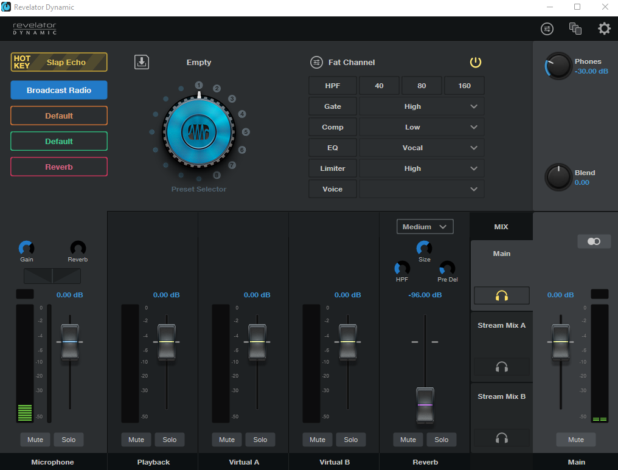This screenshot has width=618, height=470.
Task: Select the red Reverb preset
Action: (59, 167)
